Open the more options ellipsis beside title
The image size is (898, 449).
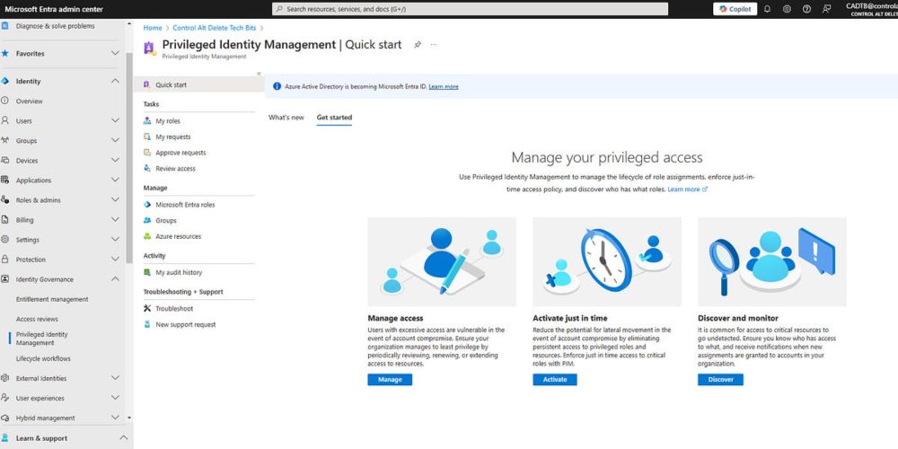point(434,45)
